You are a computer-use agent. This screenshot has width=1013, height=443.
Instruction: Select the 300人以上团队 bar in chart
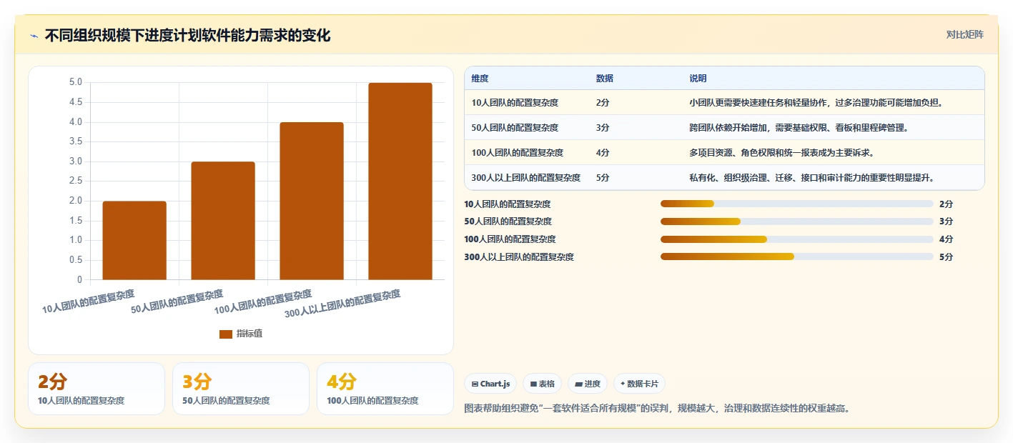[x=400, y=181]
